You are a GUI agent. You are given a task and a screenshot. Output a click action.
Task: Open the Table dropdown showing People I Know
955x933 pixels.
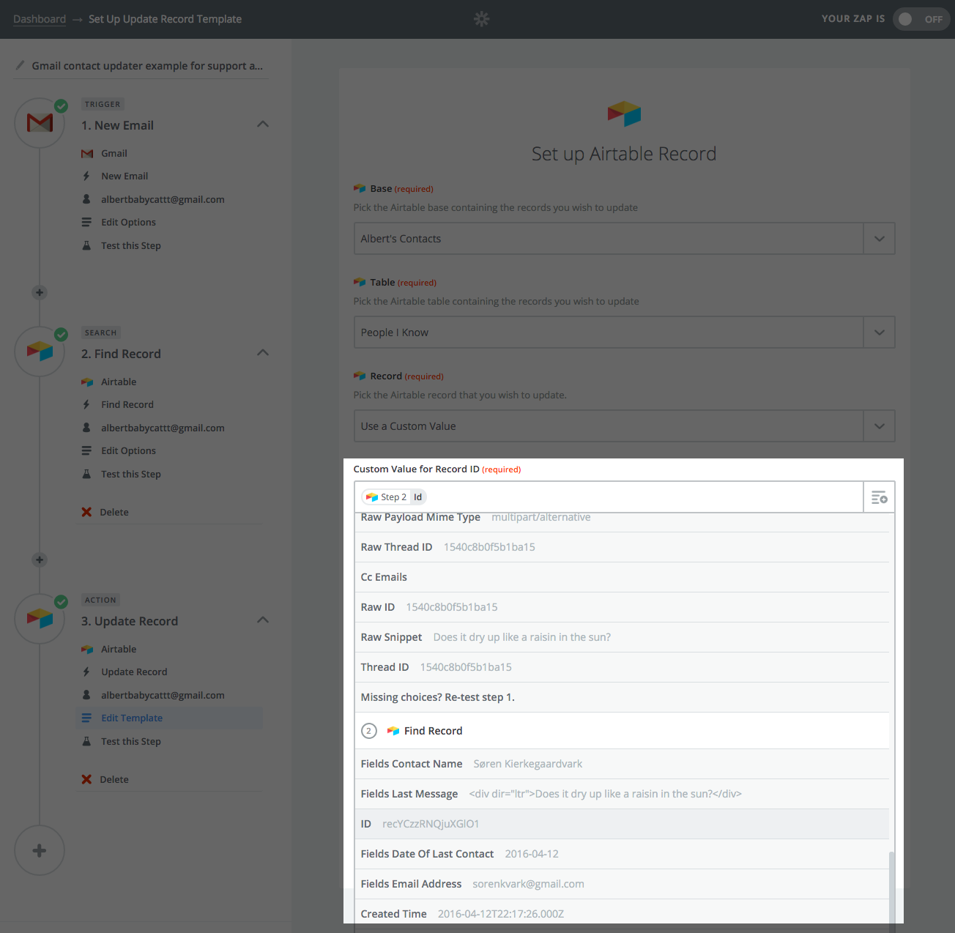[624, 332]
